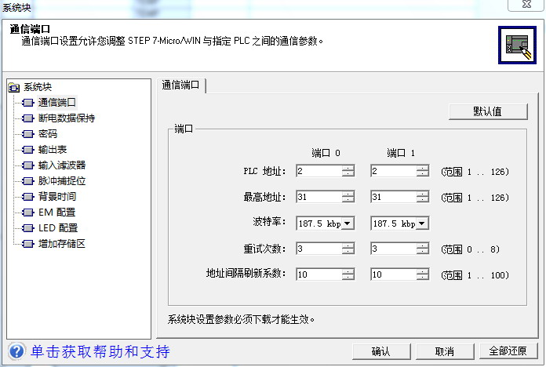Expand the port 1 波特率 dropdown
546x367 pixels.
422,223
